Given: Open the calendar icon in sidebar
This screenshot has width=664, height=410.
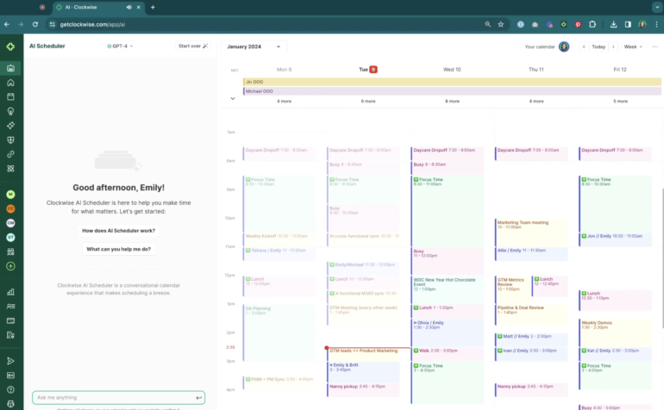Looking at the screenshot, I should pyautogui.click(x=10, y=96).
